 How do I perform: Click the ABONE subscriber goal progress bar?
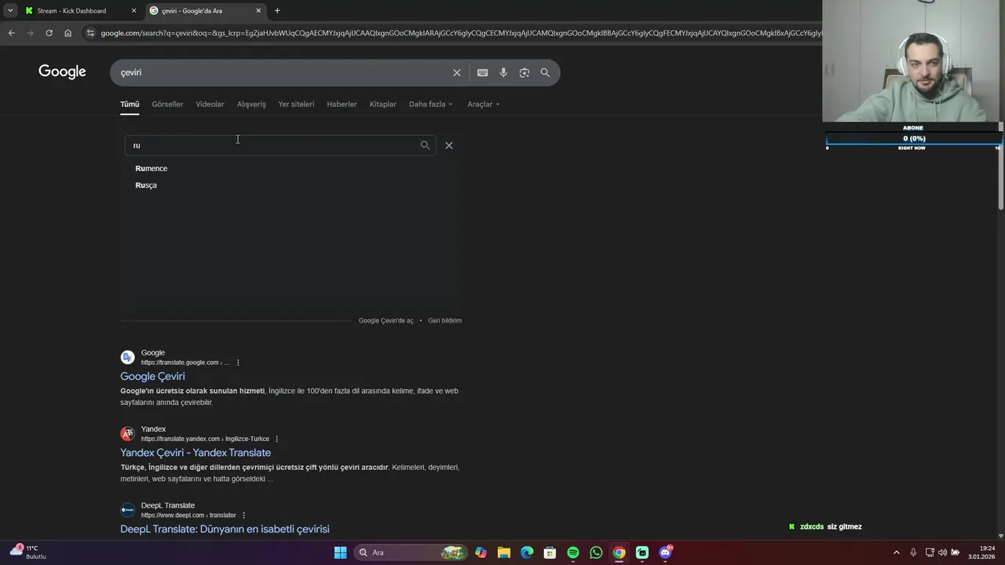914,139
